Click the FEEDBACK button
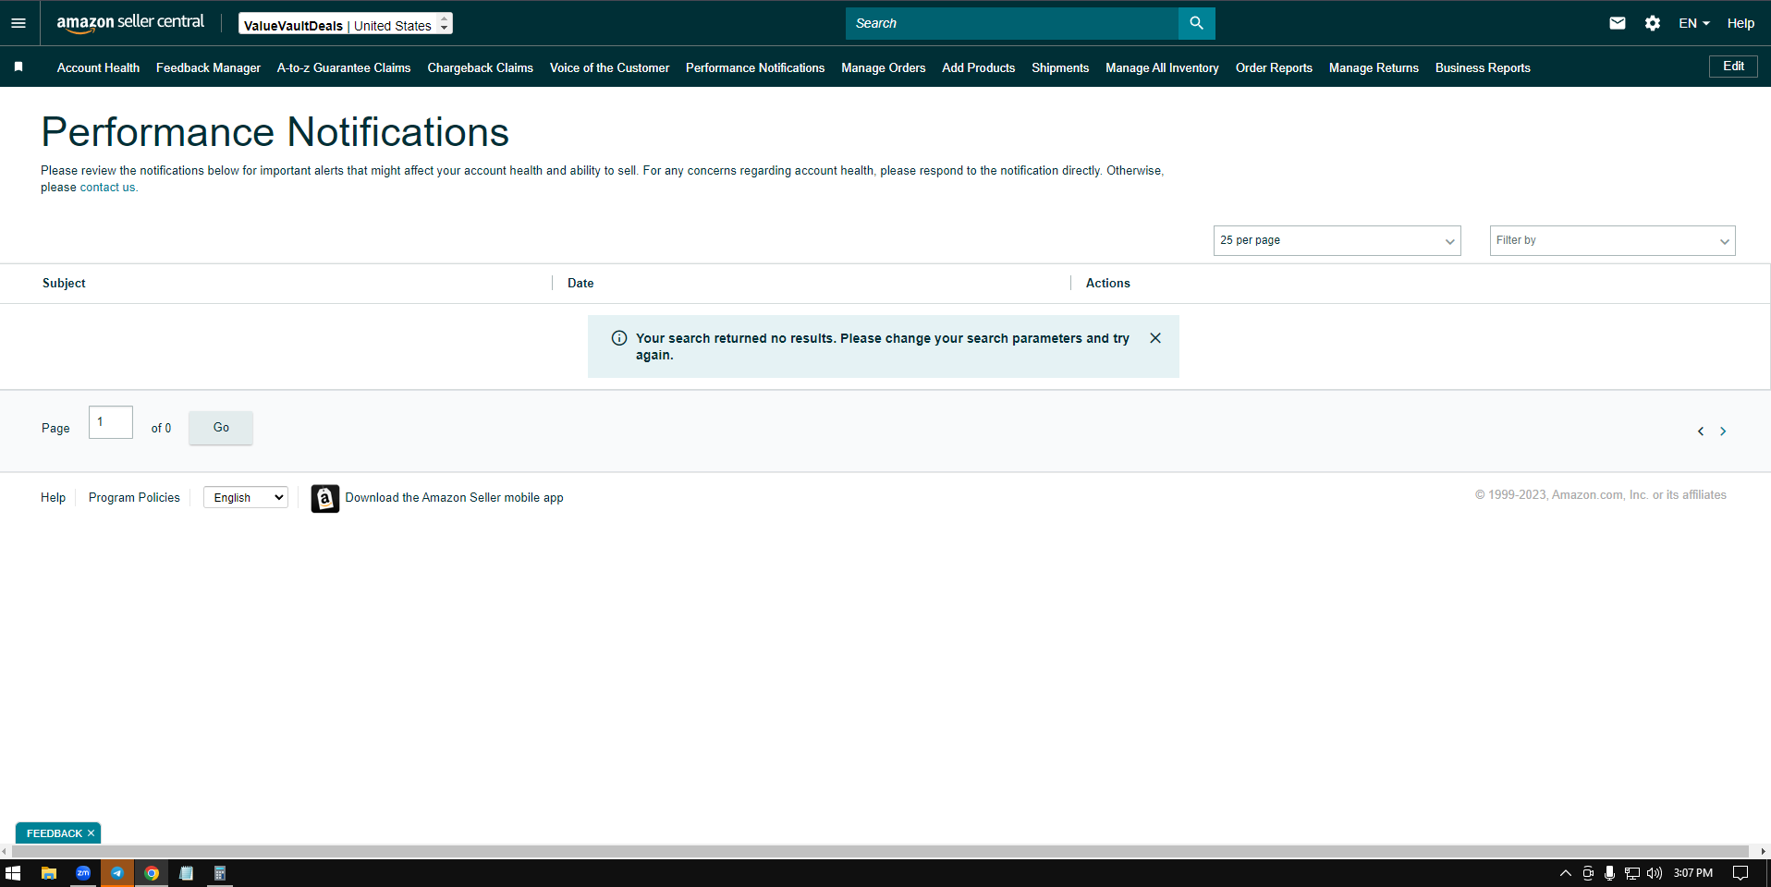 tap(55, 833)
